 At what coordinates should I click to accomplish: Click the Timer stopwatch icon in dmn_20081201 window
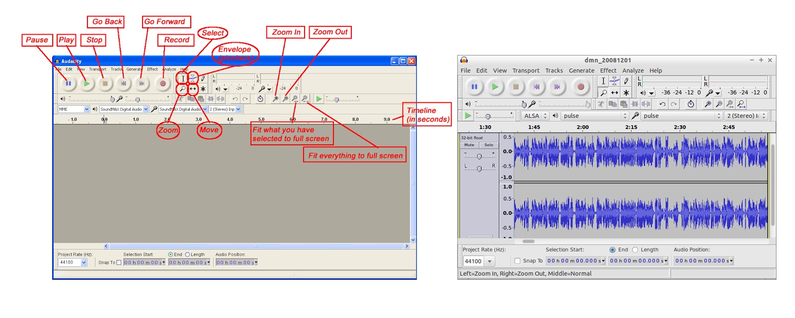point(691,104)
